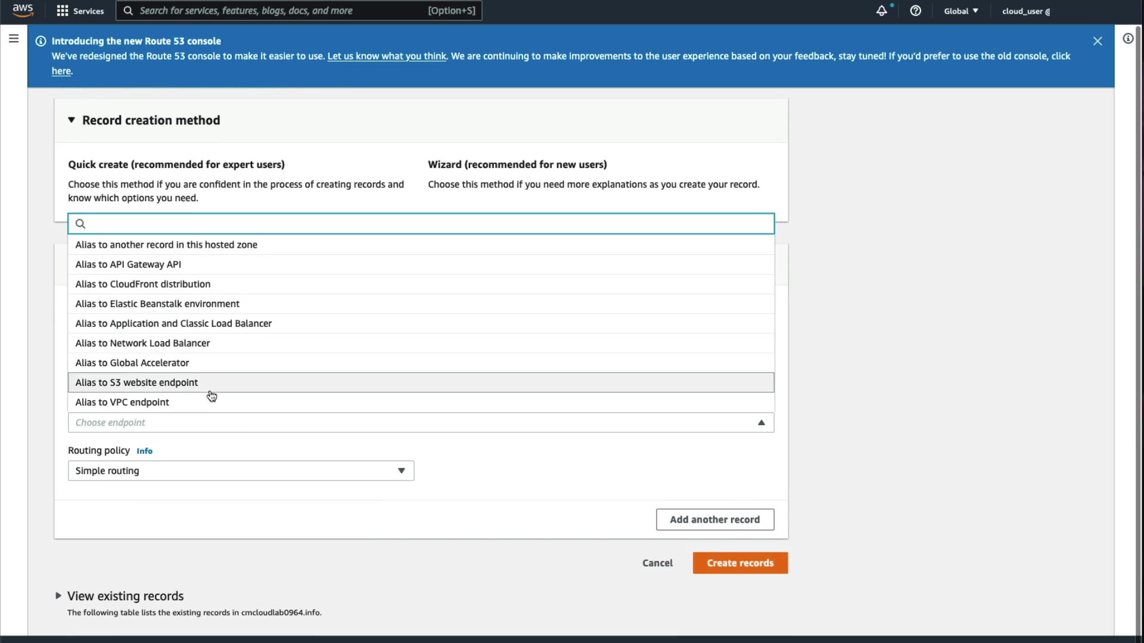Viewport: 1144px width, 643px height.
Task: Open the Let us know what you think link
Action: 387,56
